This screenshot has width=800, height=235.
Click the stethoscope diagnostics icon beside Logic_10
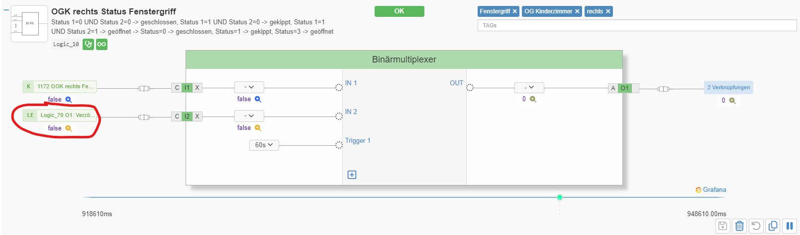tap(88, 44)
